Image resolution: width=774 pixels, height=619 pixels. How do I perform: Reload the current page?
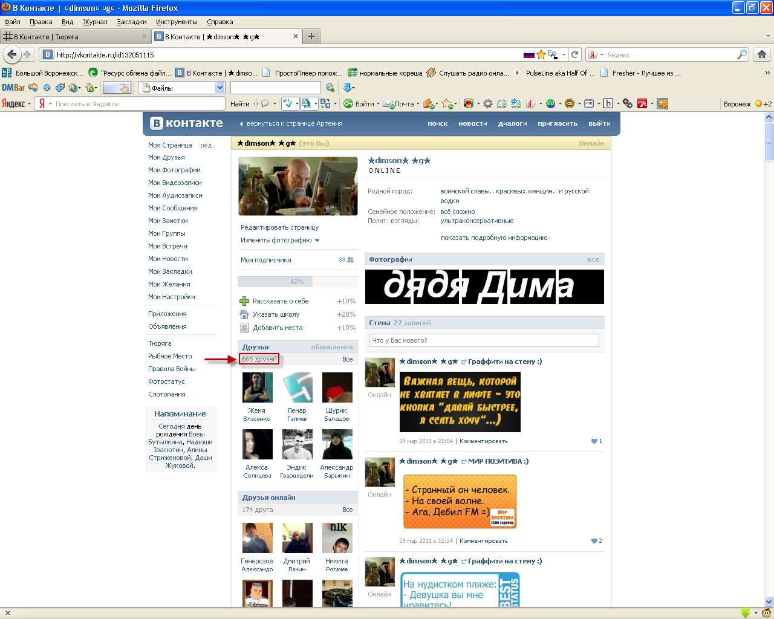(x=575, y=54)
